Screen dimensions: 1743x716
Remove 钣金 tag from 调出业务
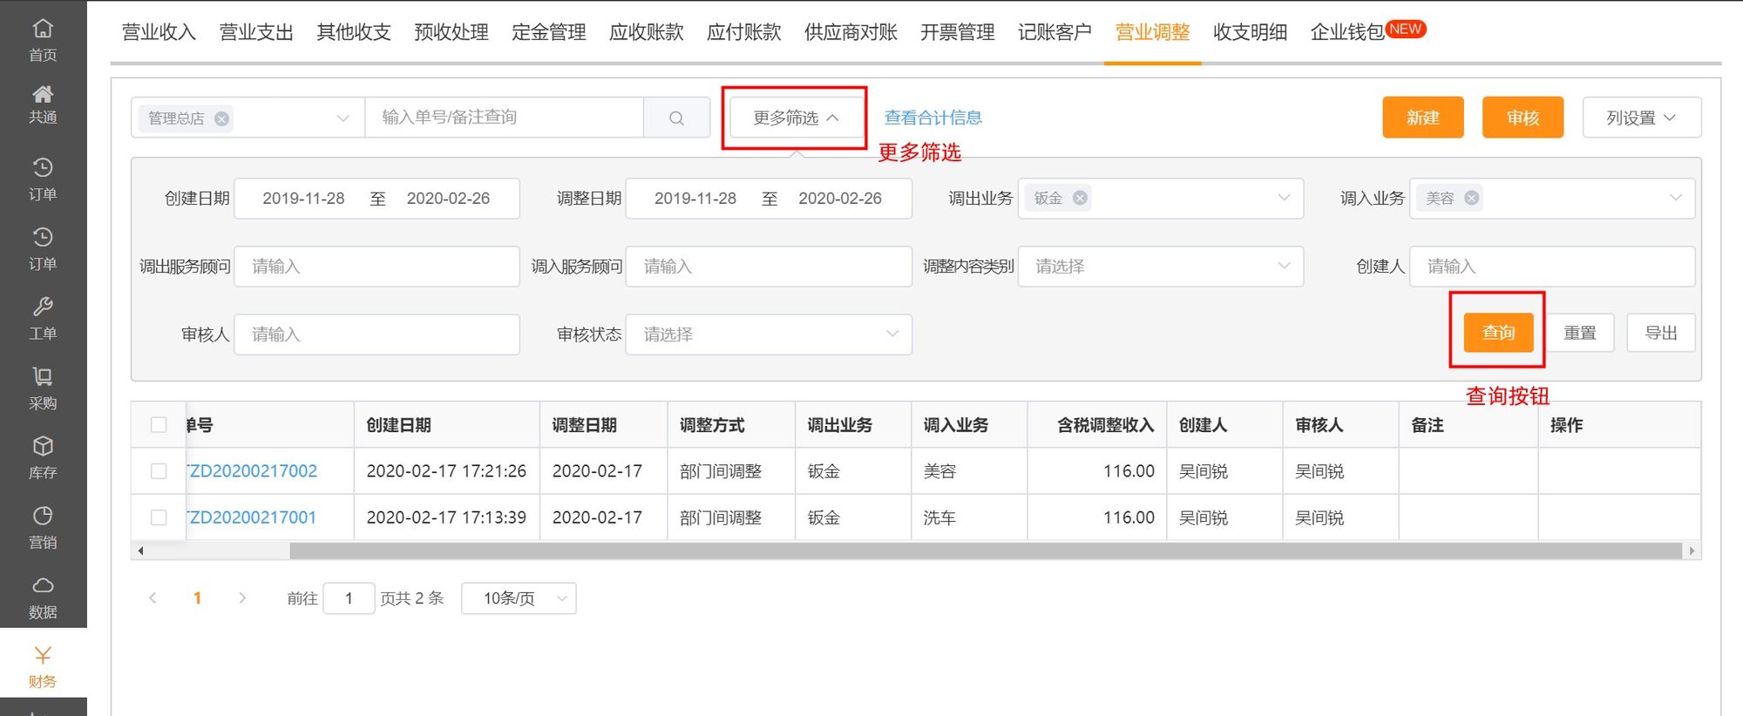pyautogui.click(x=1080, y=198)
